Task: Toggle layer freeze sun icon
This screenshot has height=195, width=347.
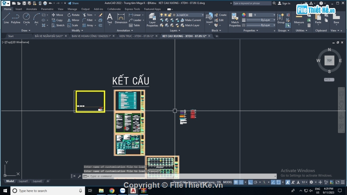Action: click(x=165, y=15)
